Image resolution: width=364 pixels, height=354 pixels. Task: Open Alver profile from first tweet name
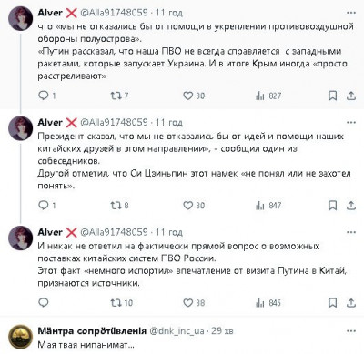coord(50,13)
